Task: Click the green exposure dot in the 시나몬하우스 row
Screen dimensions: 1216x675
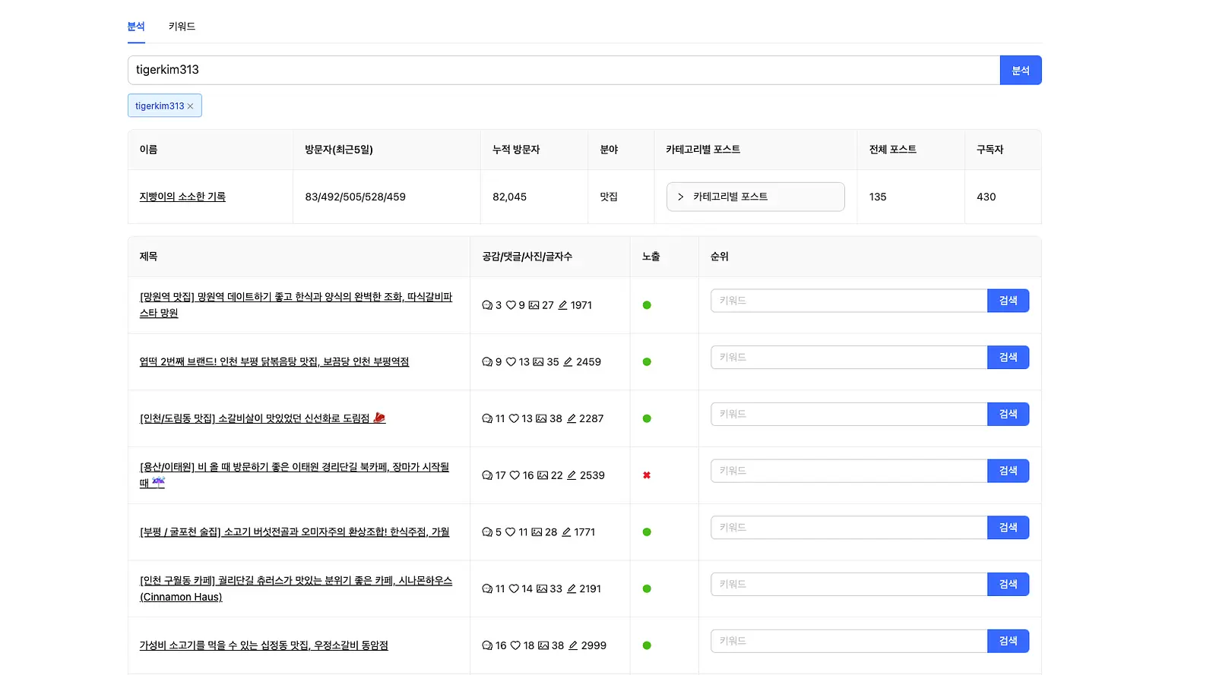Action: click(647, 588)
